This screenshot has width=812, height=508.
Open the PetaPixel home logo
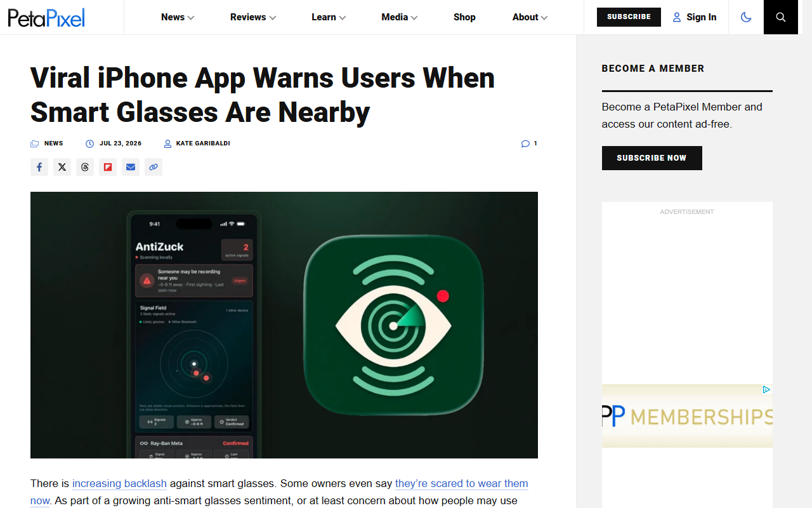click(46, 17)
